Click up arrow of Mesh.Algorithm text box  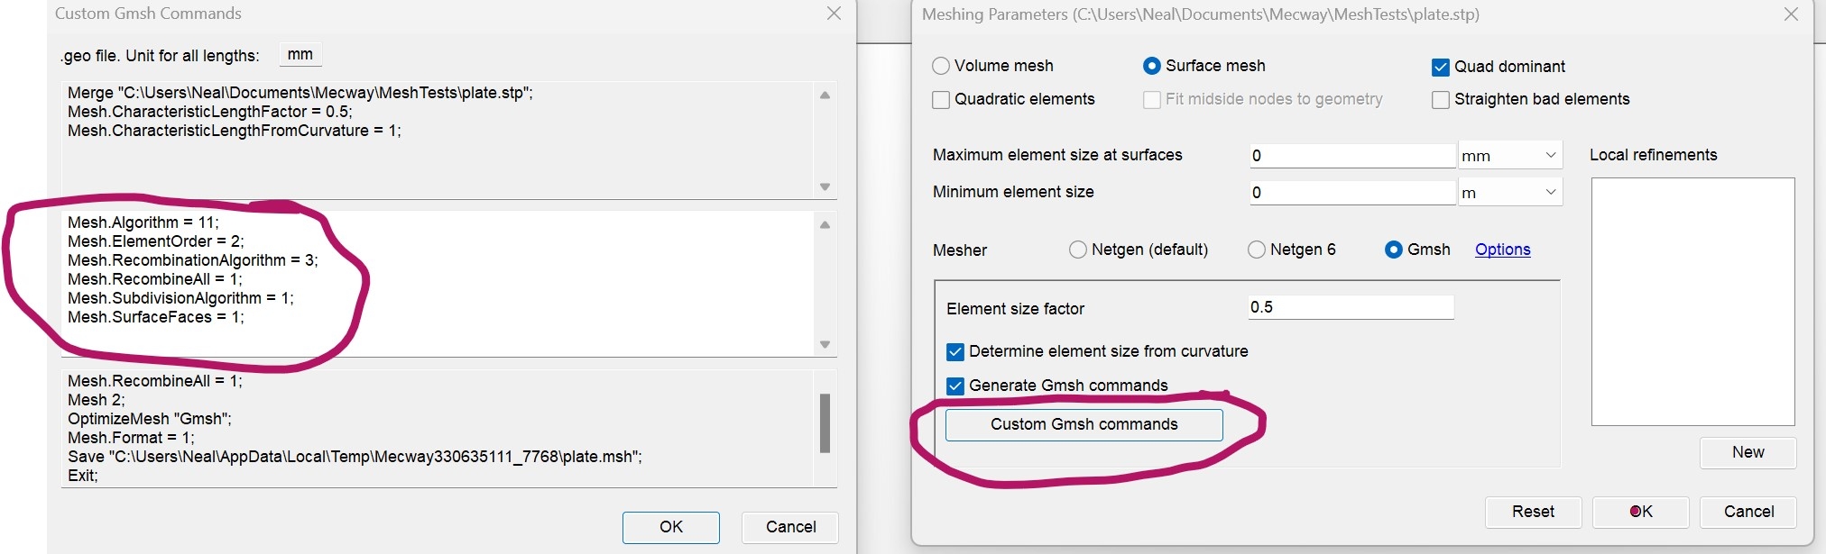coord(825,225)
